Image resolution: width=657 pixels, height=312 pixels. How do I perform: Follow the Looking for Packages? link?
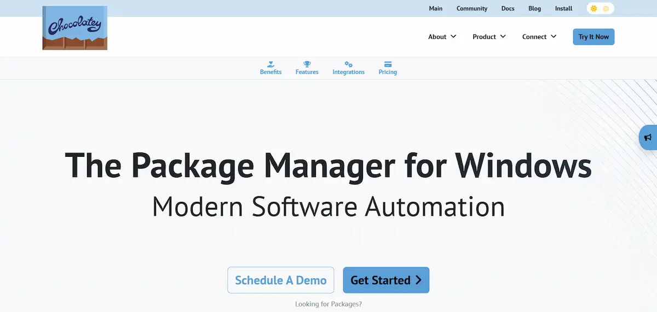click(x=328, y=304)
